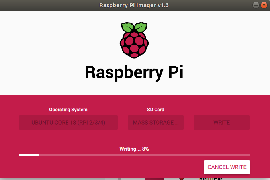Click the large 'Raspberry Pi' heading
The height and width of the screenshot is (180, 270).
coord(134,72)
